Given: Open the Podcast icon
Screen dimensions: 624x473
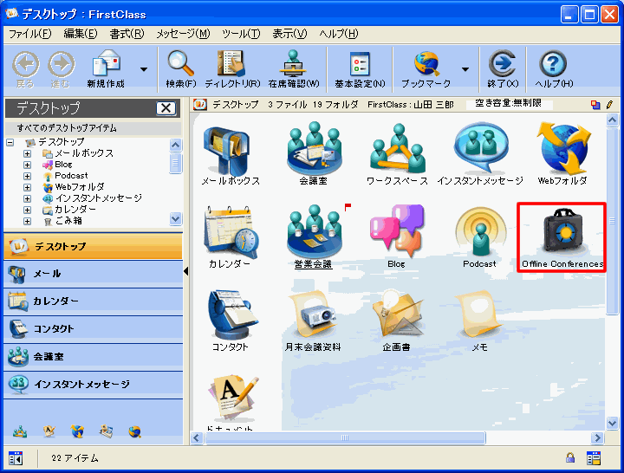Looking at the screenshot, I should 479,232.
